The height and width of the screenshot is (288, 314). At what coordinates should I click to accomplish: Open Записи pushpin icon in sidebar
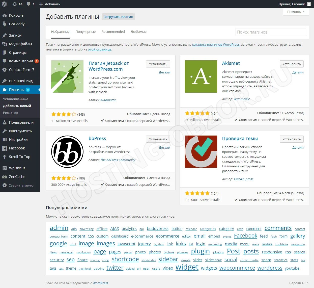click(x=5, y=35)
